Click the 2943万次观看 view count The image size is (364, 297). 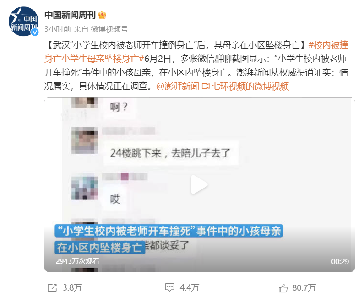[x=77, y=261]
